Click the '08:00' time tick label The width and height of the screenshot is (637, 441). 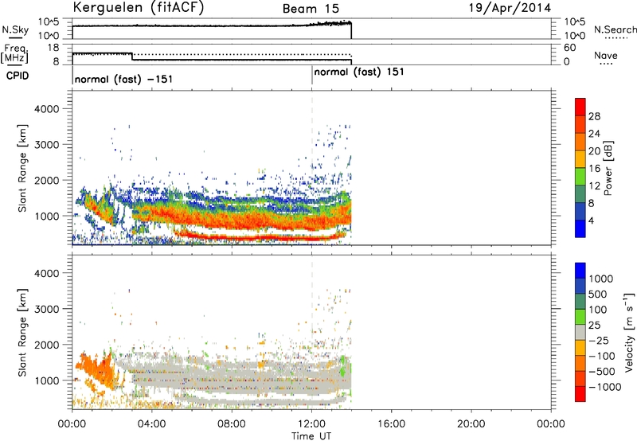tap(232, 424)
